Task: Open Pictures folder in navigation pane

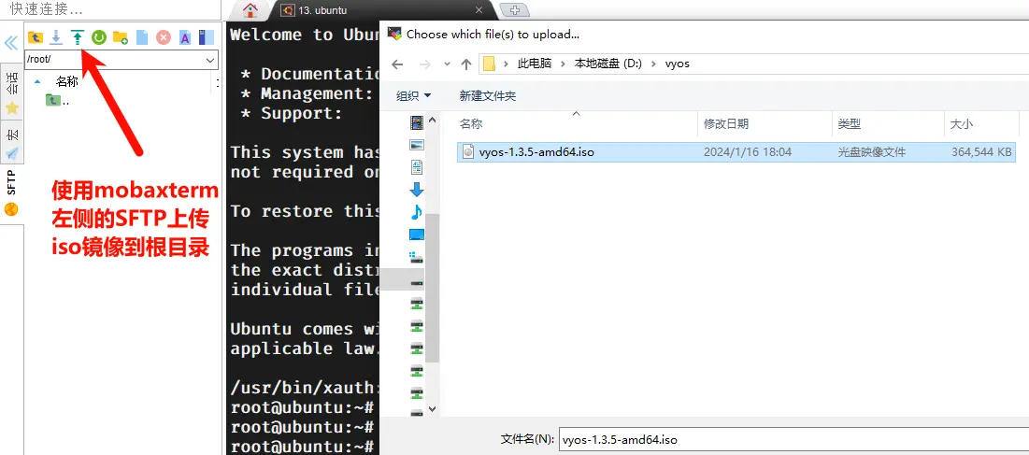Action: click(x=417, y=145)
